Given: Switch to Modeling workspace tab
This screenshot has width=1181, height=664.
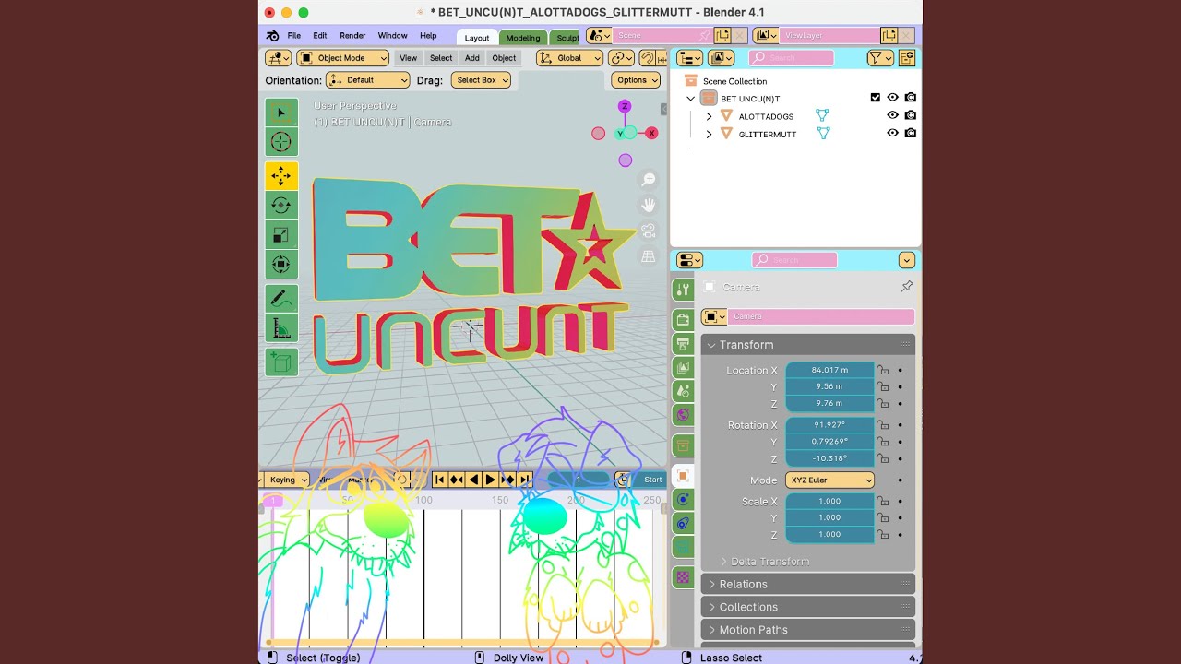Looking at the screenshot, I should tap(523, 38).
